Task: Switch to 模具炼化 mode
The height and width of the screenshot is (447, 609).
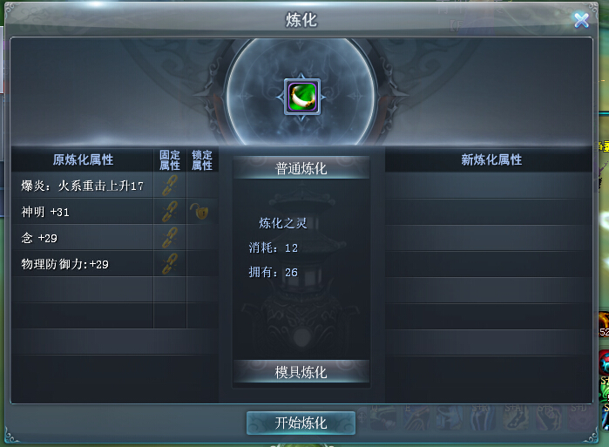Action: click(301, 372)
